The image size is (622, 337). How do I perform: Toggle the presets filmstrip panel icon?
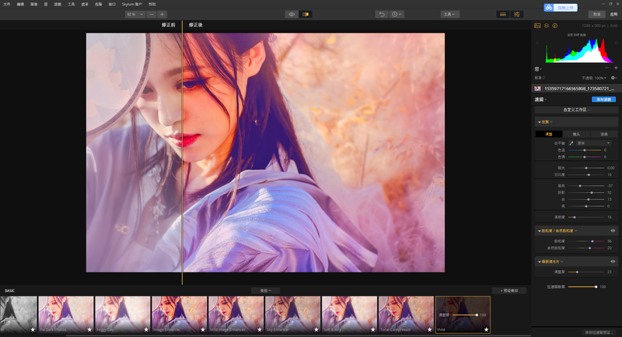[502, 14]
